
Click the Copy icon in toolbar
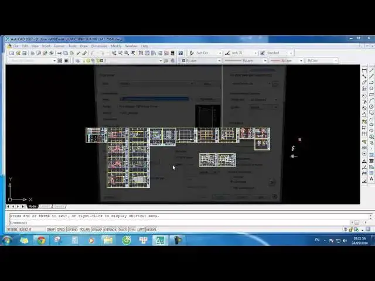66,53
